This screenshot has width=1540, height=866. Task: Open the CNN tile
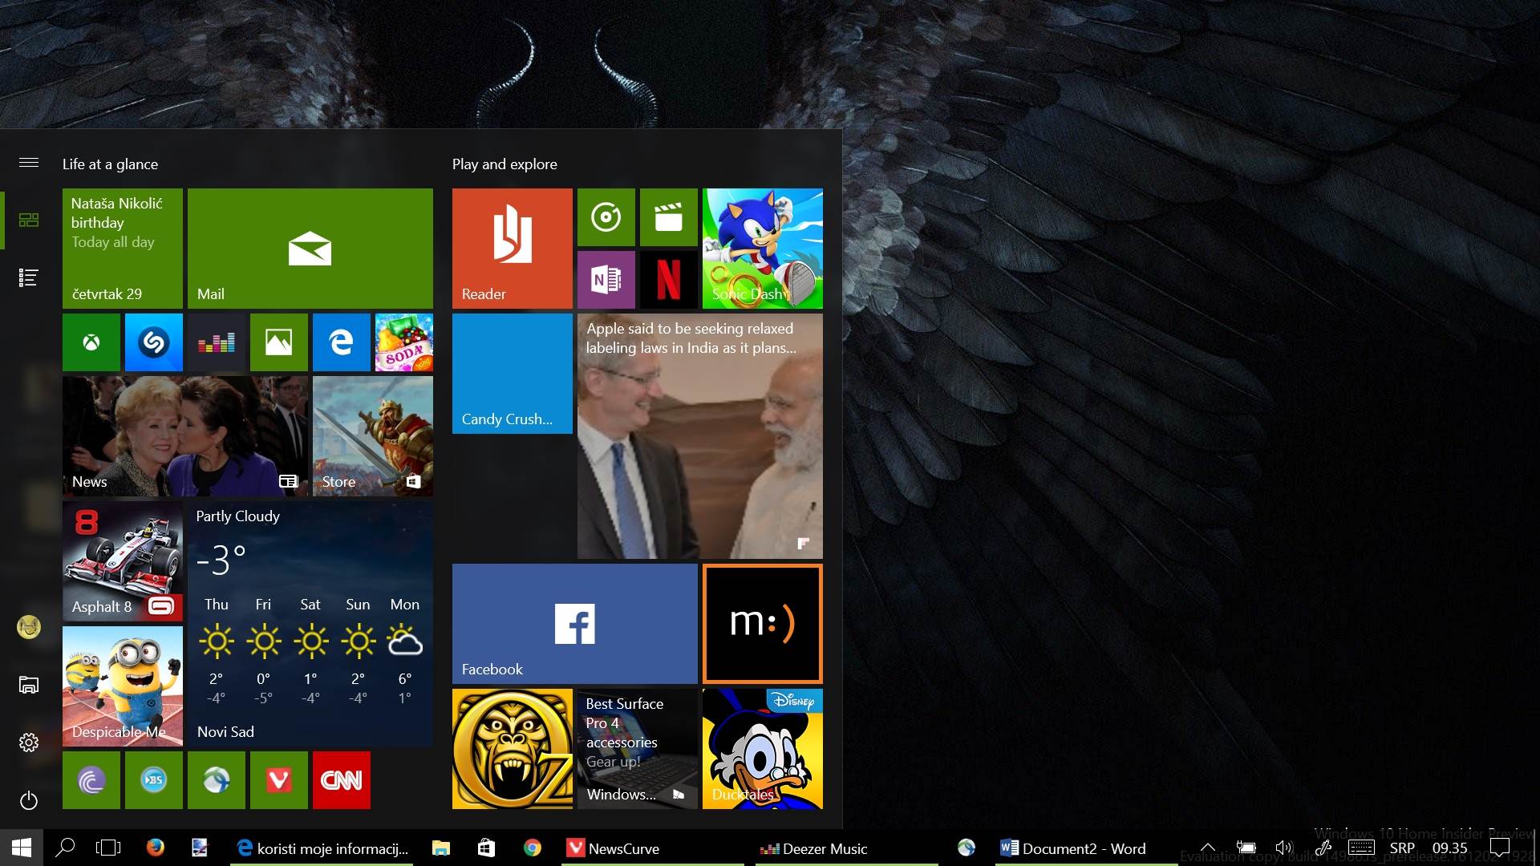pos(342,780)
